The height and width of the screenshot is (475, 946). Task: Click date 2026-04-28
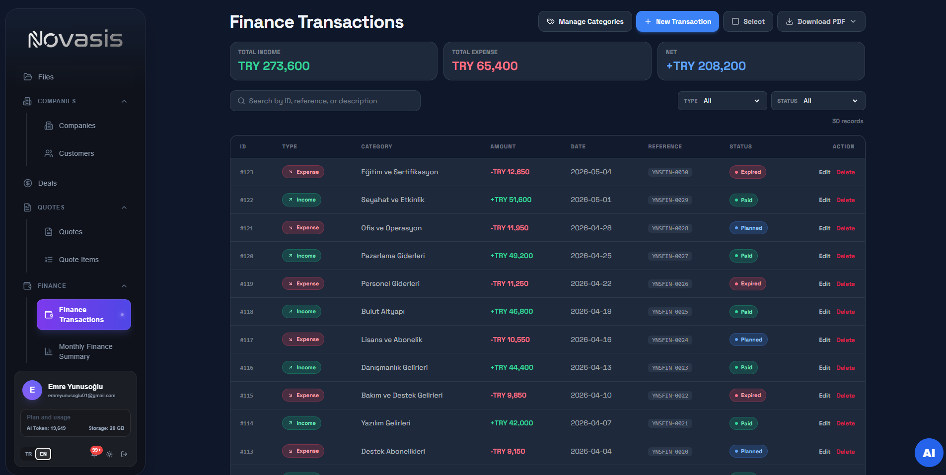tap(591, 228)
